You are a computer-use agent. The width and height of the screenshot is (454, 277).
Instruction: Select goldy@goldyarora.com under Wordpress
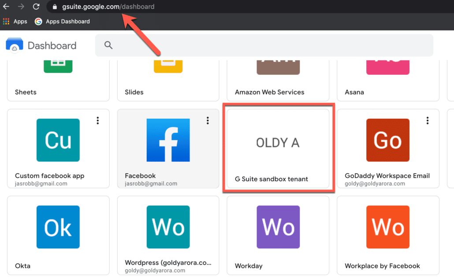155,270
